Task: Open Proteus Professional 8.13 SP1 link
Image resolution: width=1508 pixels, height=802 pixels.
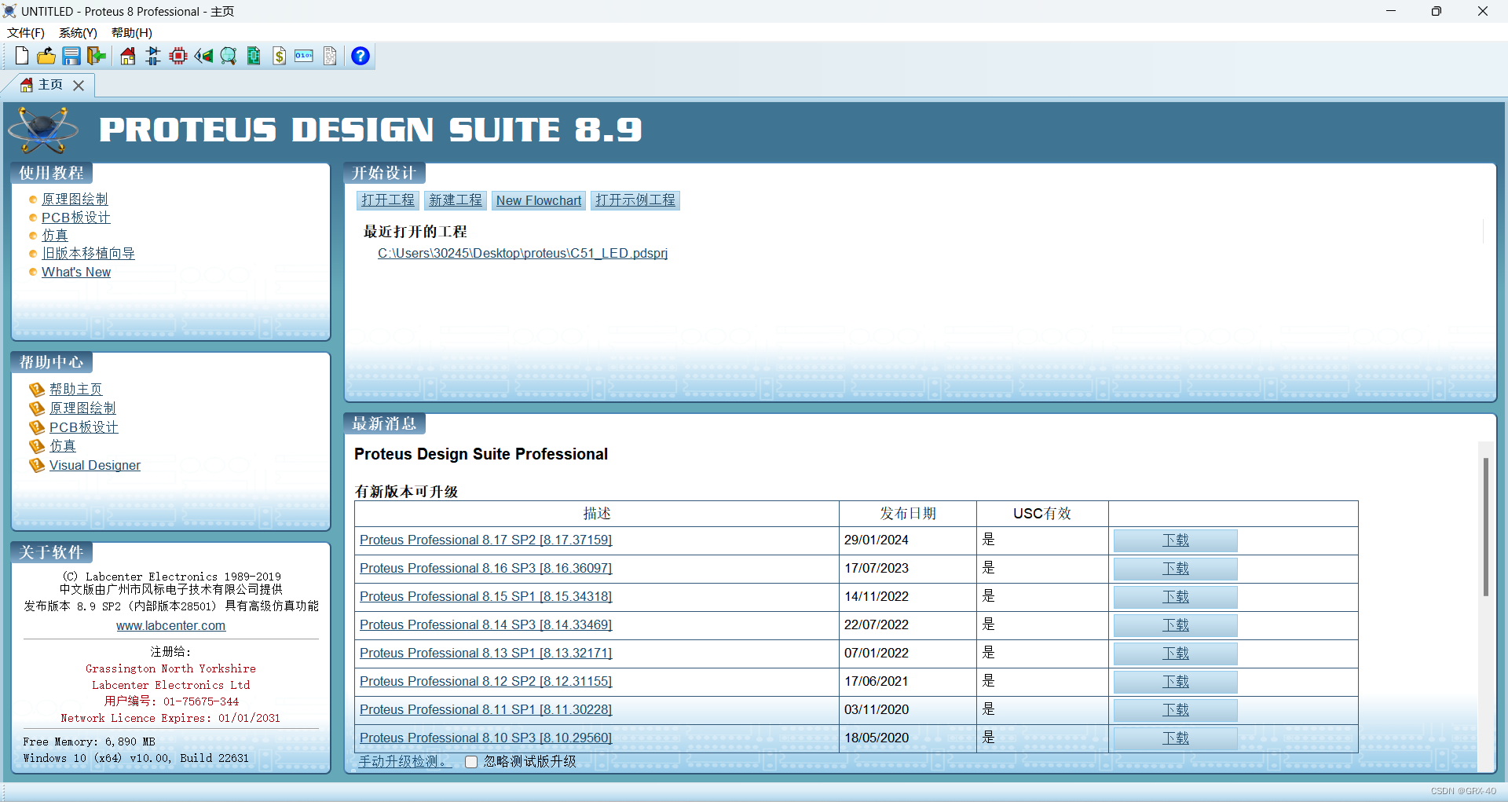Action: [x=486, y=654]
